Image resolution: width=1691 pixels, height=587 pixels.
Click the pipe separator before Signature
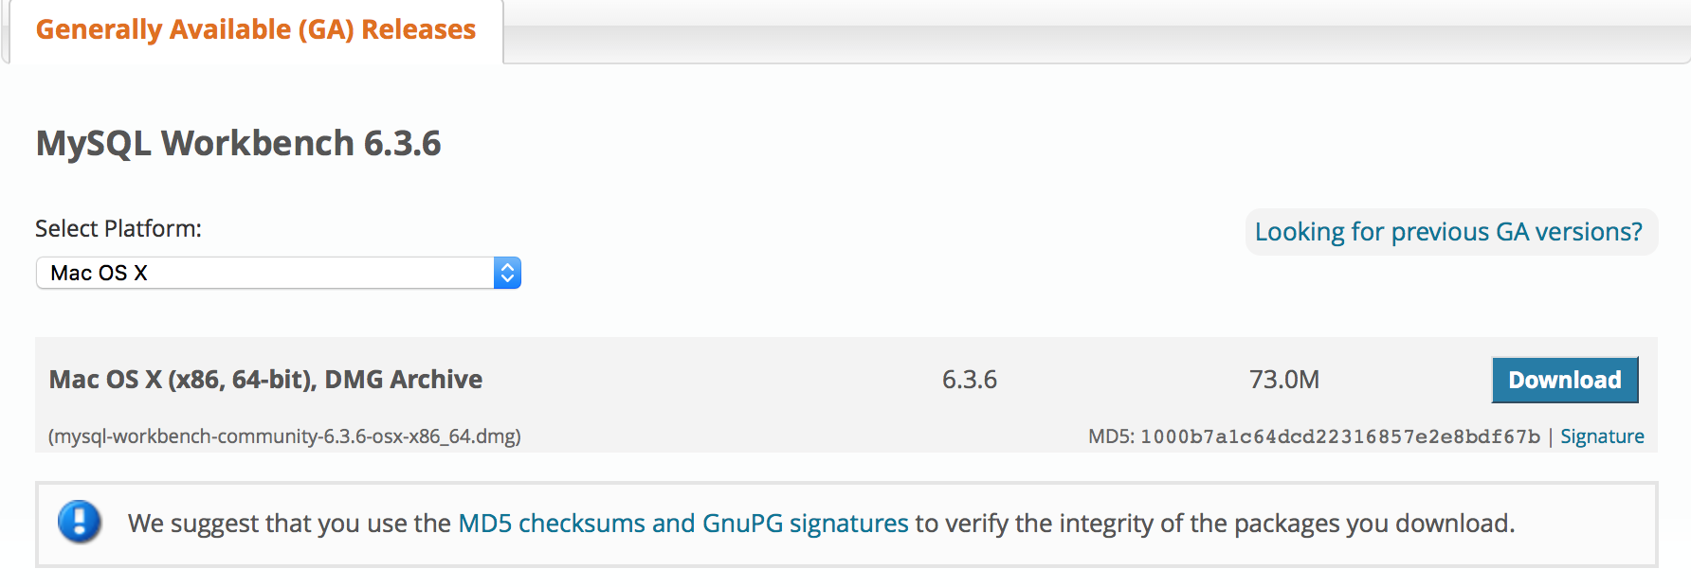pyautogui.click(x=1551, y=436)
